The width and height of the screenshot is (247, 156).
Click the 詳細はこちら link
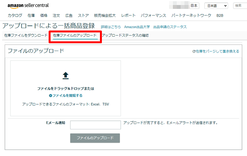point(111,27)
